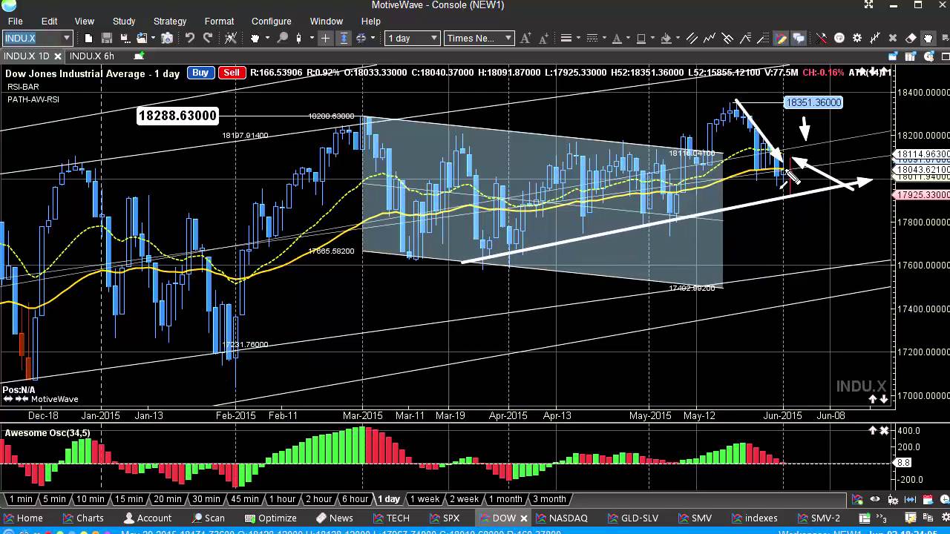The image size is (950, 534).
Task: Click the increase font size icon
Action: click(x=525, y=38)
